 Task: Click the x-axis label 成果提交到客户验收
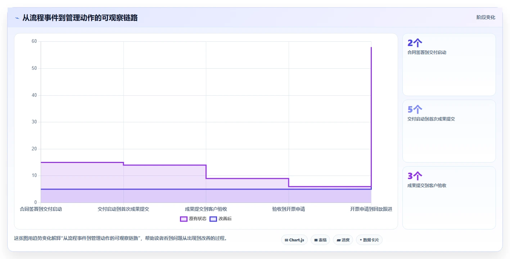[206, 209]
